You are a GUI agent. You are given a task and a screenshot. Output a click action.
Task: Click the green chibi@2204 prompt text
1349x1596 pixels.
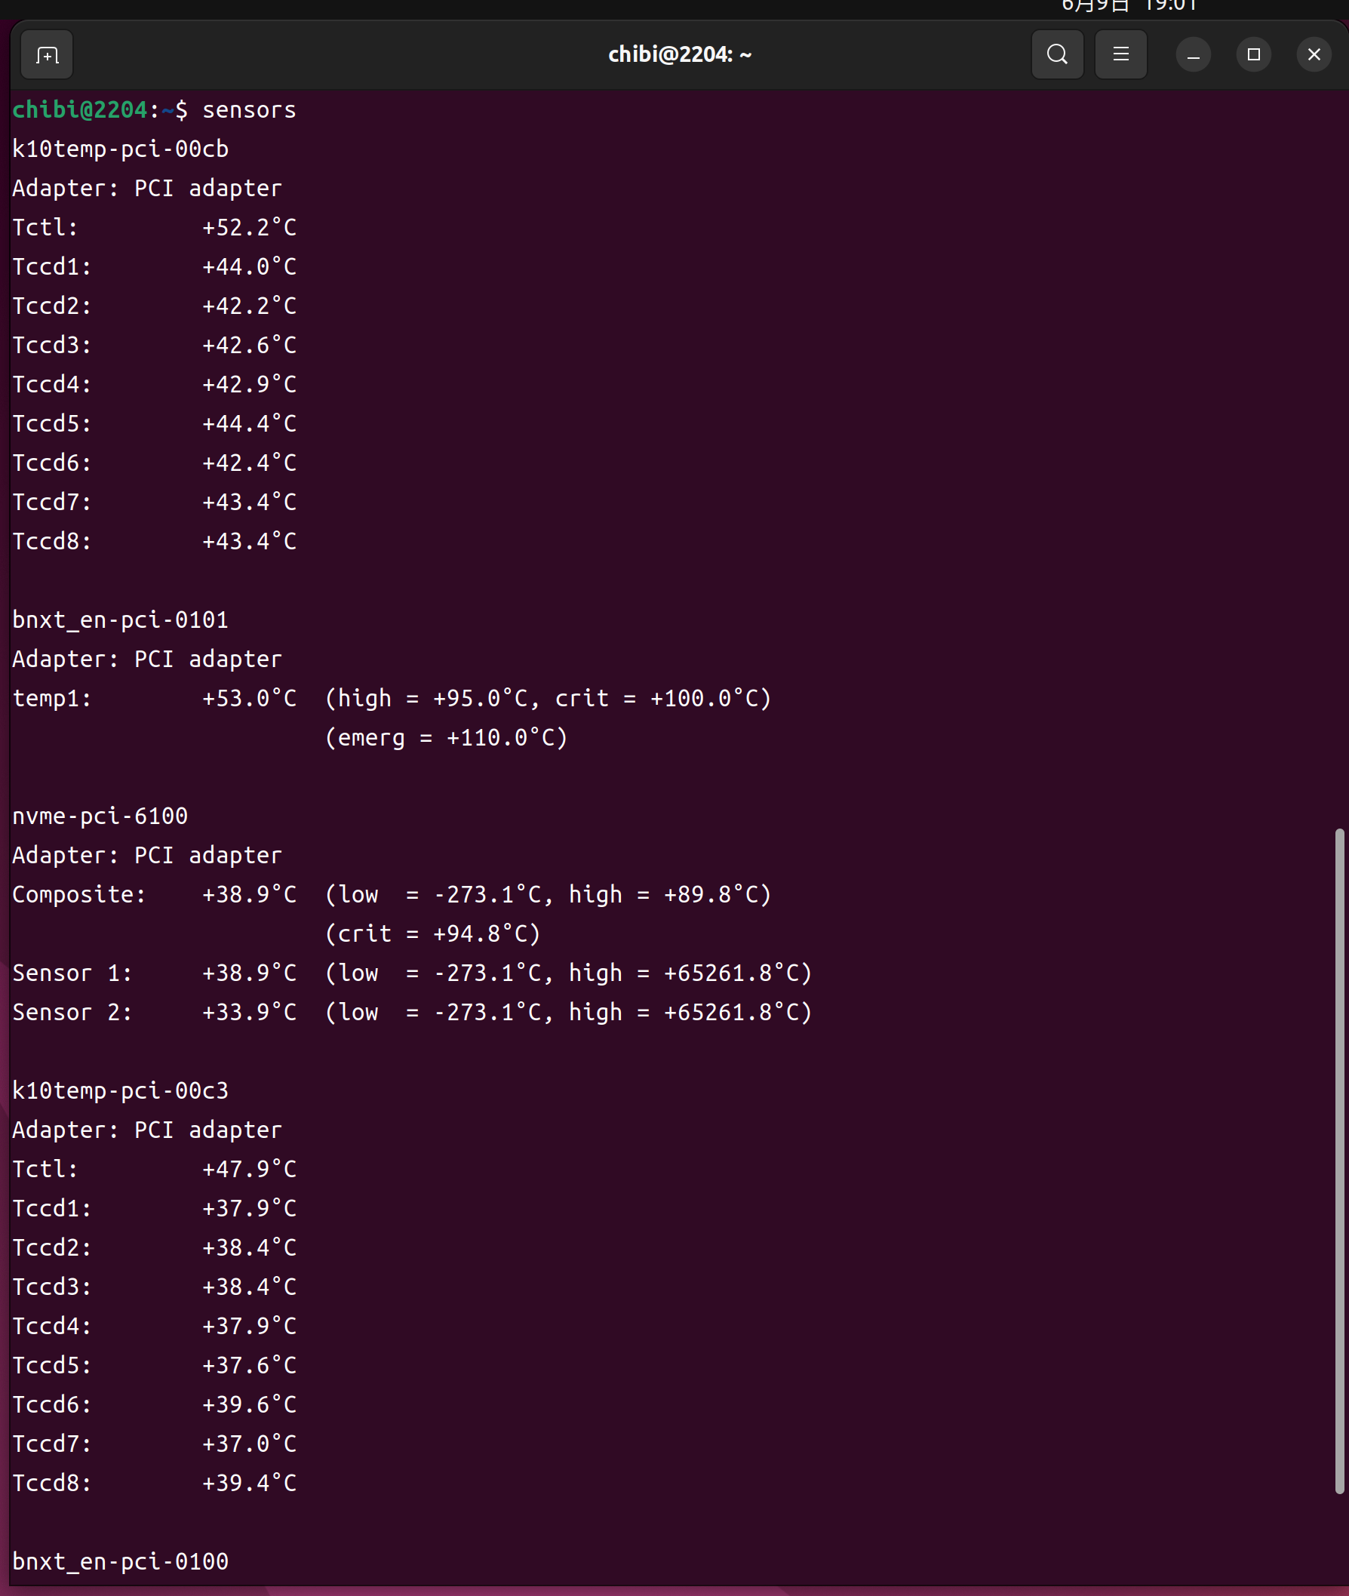tap(79, 110)
